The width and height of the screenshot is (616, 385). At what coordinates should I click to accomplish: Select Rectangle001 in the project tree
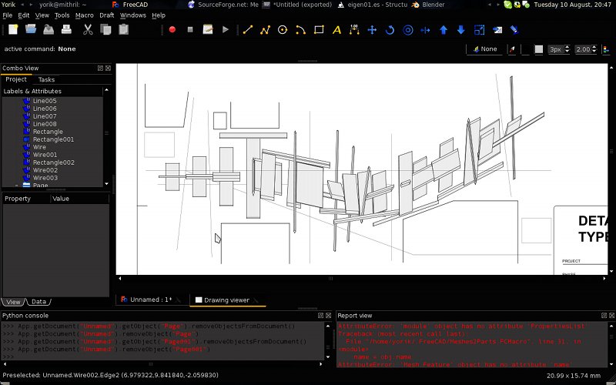click(53, 139)
